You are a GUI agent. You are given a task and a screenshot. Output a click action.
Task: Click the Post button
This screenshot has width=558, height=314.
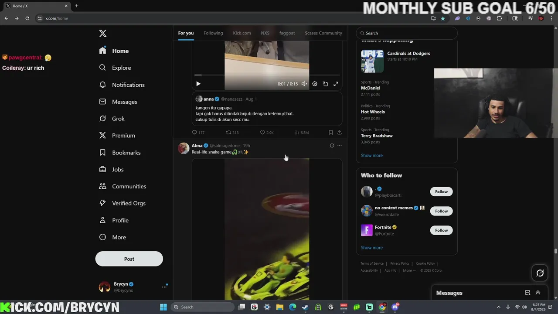tap(129, 259)
